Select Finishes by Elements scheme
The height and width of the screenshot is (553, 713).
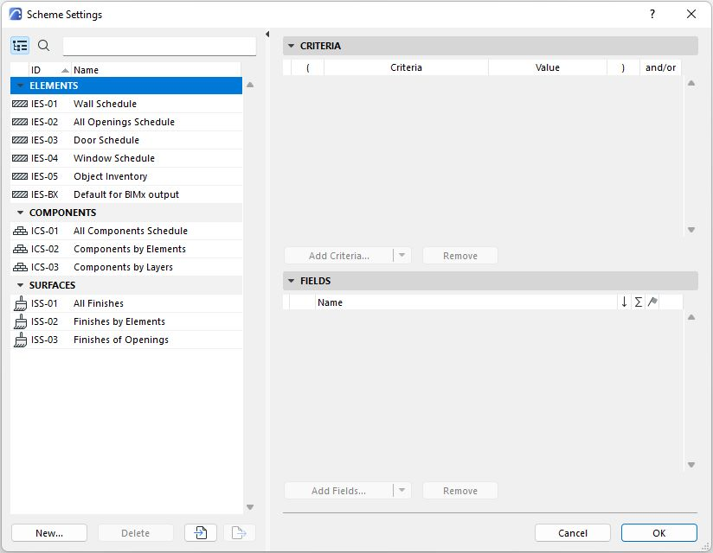(x=126, y=321)
